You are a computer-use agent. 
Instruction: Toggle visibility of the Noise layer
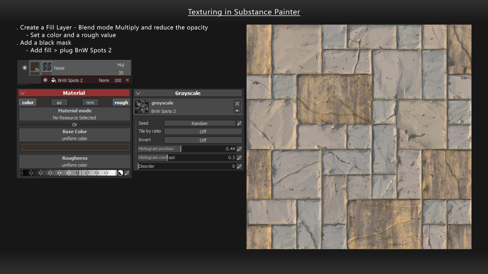pos(25,68)
